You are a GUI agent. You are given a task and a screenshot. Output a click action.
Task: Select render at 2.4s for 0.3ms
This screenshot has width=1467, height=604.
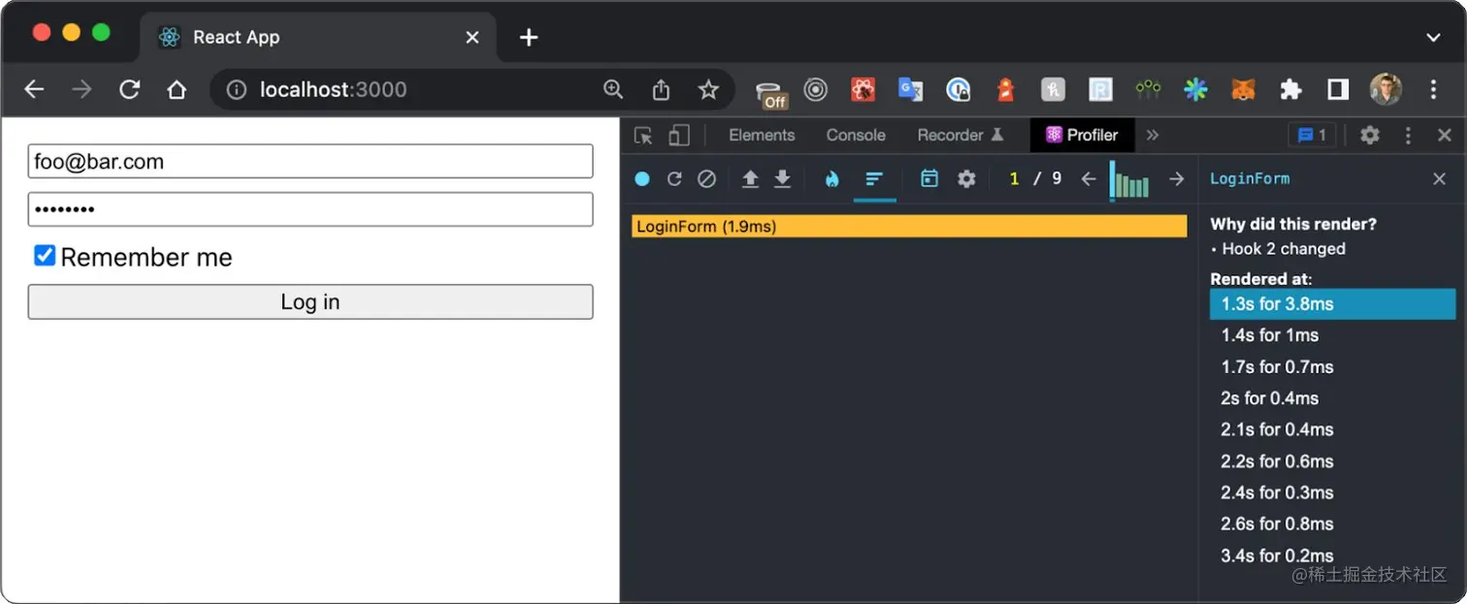(x=1332, y=493)
